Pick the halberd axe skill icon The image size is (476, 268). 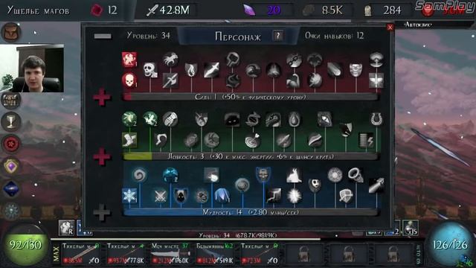point(170,81)
